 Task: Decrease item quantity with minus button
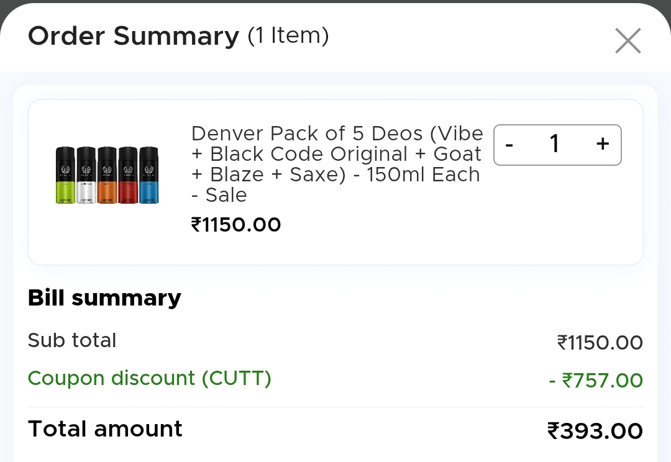509,145
